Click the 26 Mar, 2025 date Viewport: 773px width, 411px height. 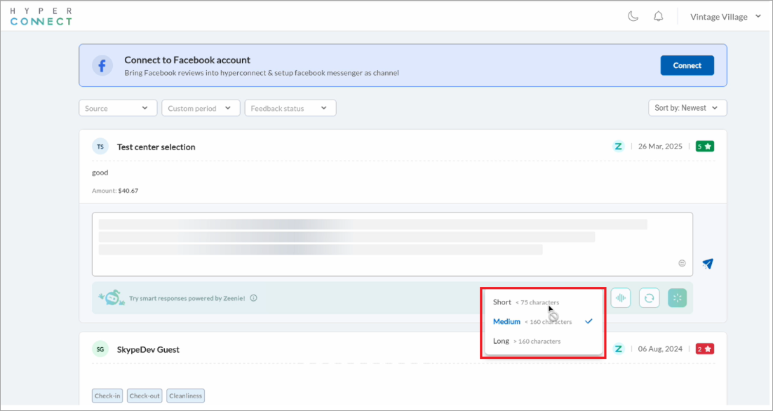tap(660, 147)
